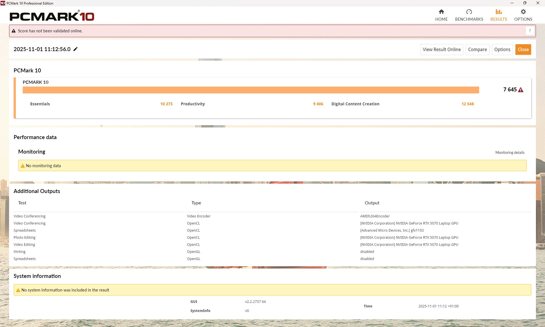Click the PCMark 10 logo

click(52, 16)
